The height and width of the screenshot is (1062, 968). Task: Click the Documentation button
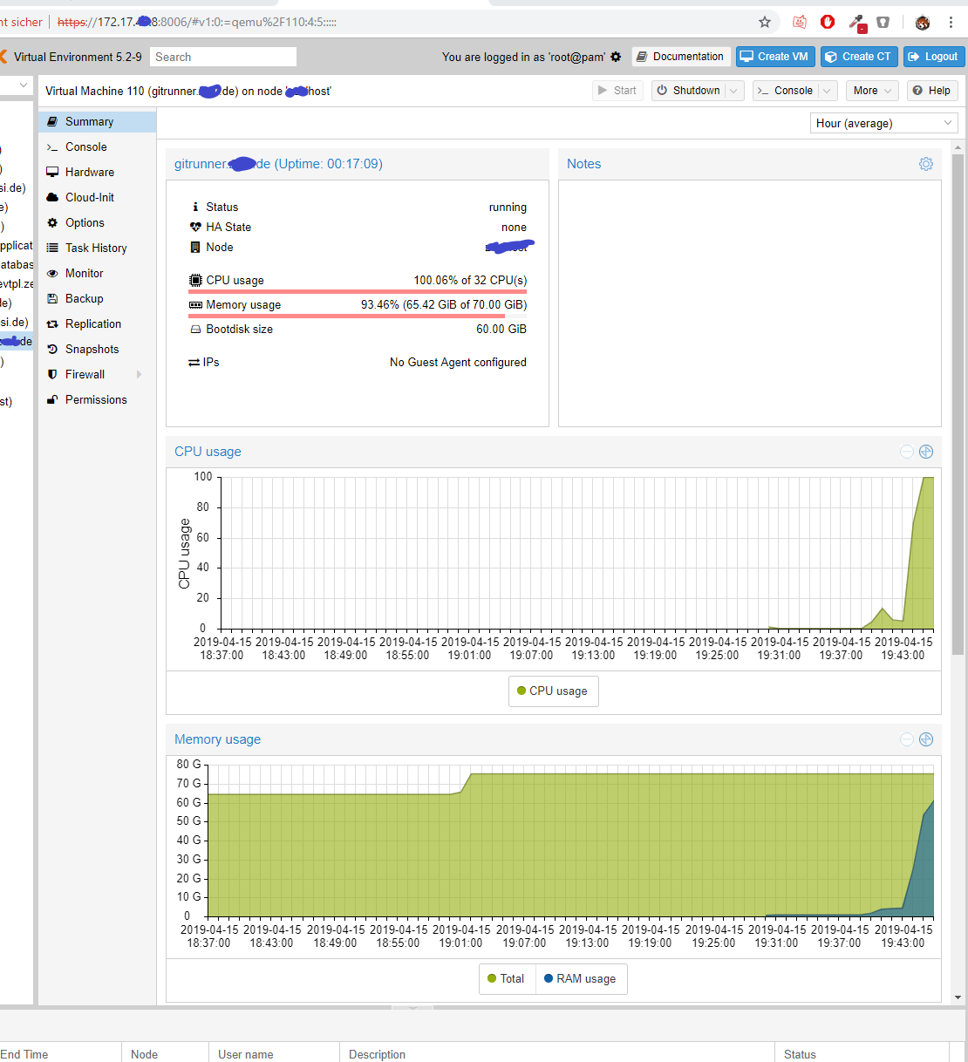[x=681, y=57]
